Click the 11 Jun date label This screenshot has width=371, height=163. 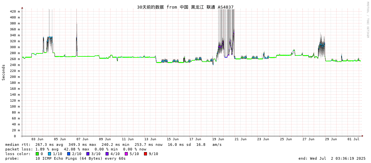point(127,139)
